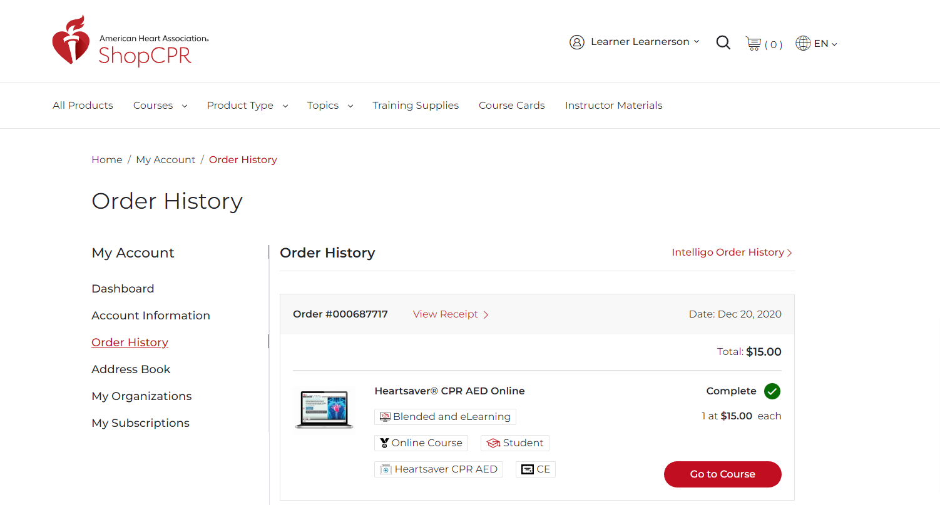Viewport: 940px width, 505px height.
Task: Click the green Complete checkmark icon
Action: tap(772, 391)
